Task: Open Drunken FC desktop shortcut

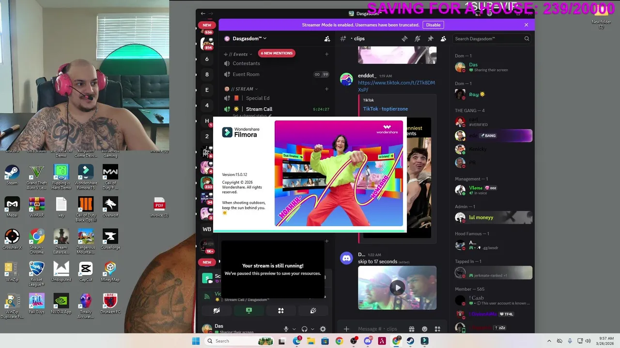Action: 110,304
